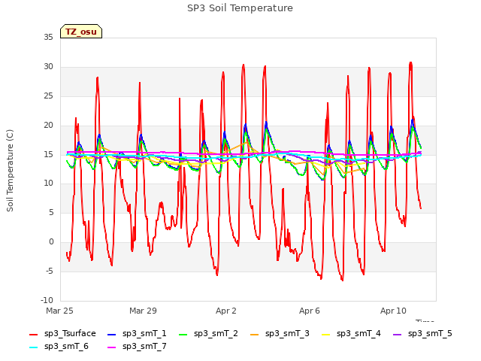481x361 pixels.
Task: Click the sp3_smT_5 legend label
Action: tap(430, 334)
